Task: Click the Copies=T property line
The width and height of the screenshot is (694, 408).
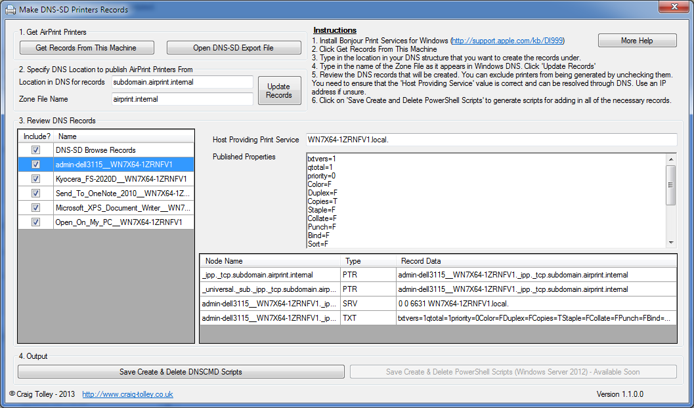Action: point(322,201)
